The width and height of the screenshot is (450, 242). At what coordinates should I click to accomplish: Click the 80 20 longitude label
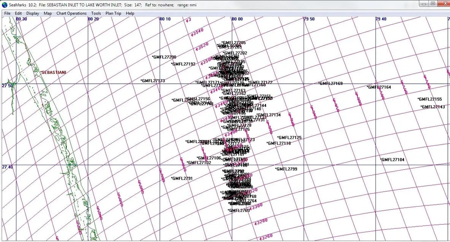pyautogui.click(x=93, y=19)
